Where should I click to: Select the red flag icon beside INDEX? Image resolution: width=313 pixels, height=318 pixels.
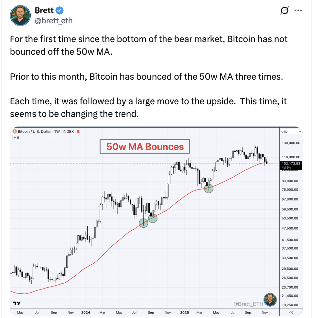coord(78,132)
